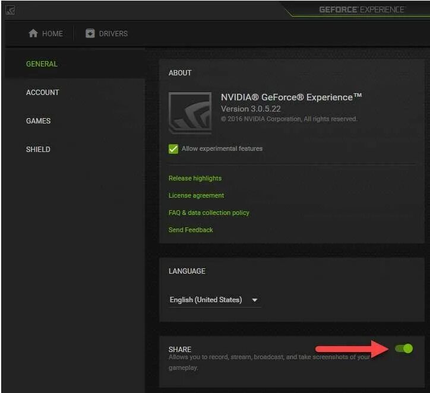Screen dimensions: 430x393
Task: Open FAQ & data collection policy link
Action: pos(209,213)
